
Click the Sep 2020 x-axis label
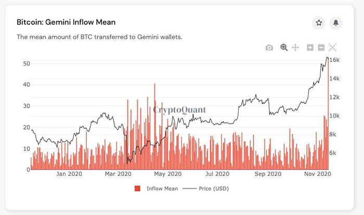point(267,174)
